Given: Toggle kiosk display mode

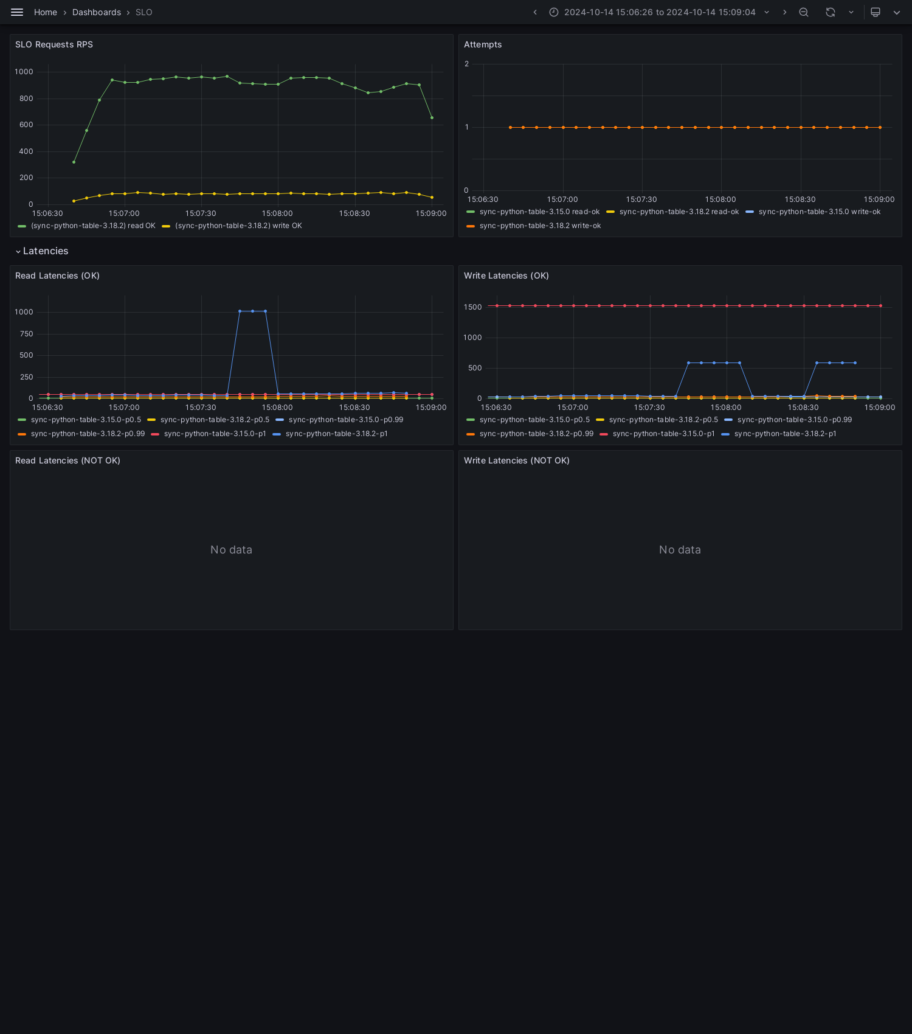Looking at the screenshot, I should click(876, 12).
